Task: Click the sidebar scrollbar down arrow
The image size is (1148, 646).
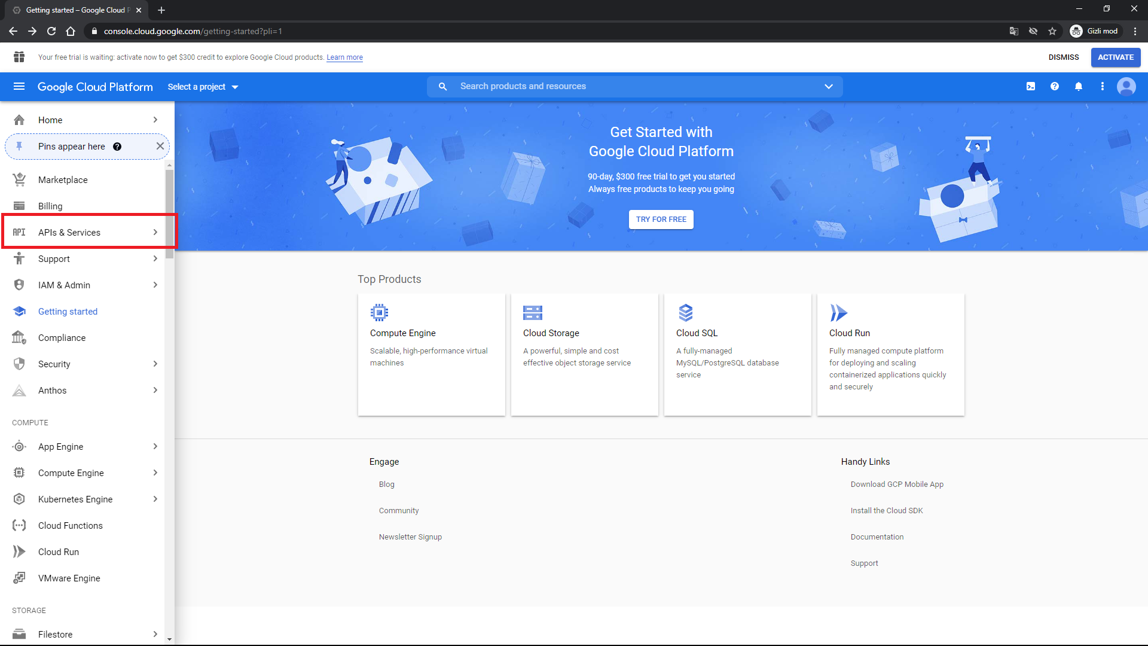Action: pos(170,639)
